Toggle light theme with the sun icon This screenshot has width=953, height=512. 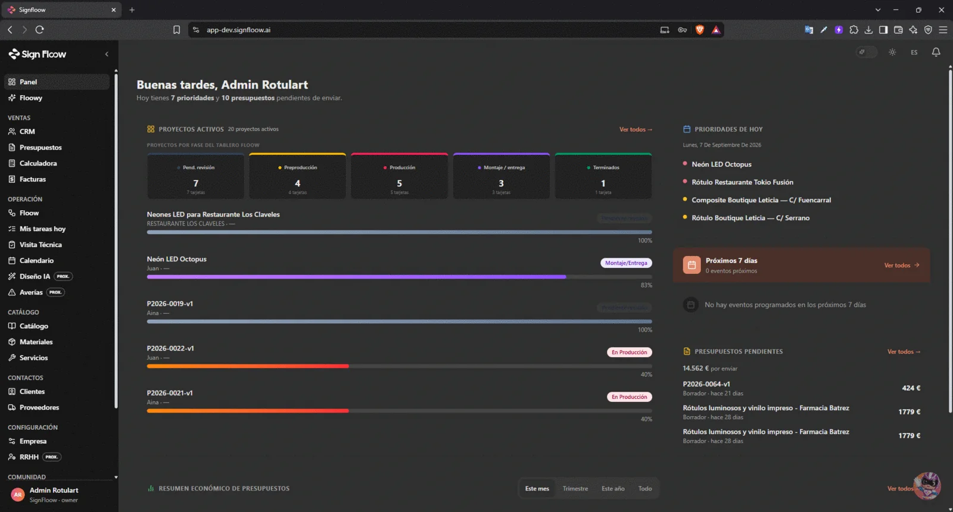[x=892, y=52]
